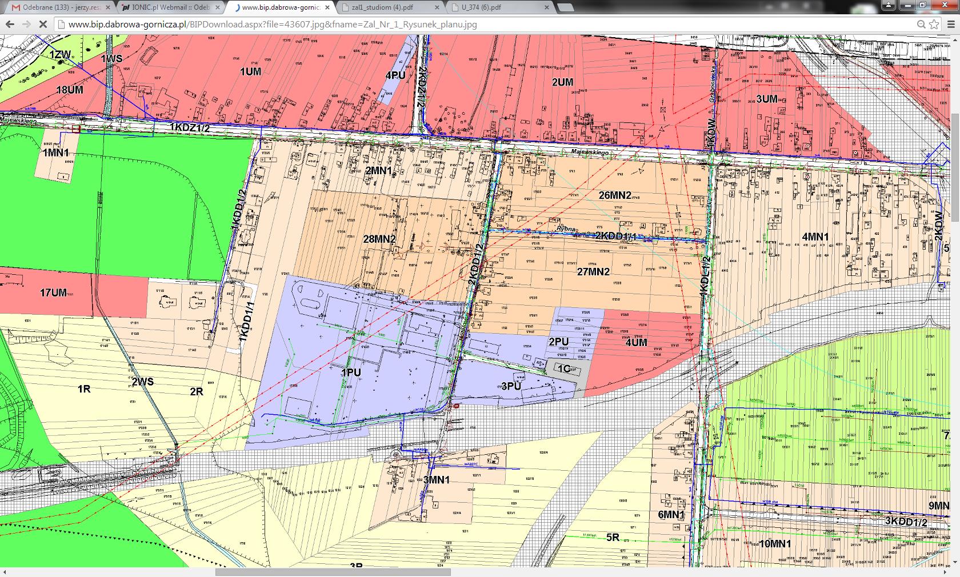The height and width of the screenshot is (577, 960).
Task: Close the Gmail Odebrane (133) tab
Action: [109, 8]
